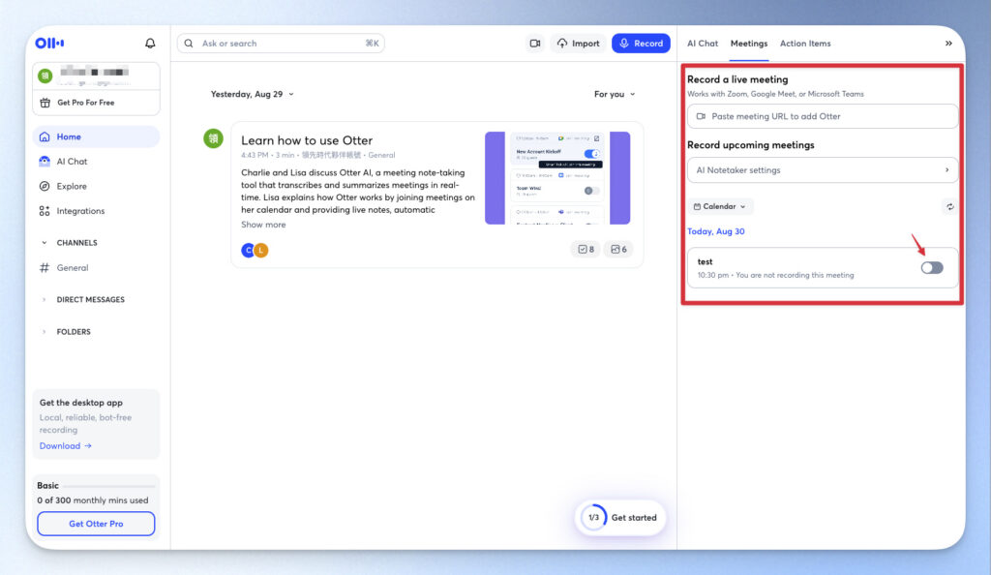Click the Otter logo icon
The height and width of the screenshot is (575, 991).
(x=49, y=43)
